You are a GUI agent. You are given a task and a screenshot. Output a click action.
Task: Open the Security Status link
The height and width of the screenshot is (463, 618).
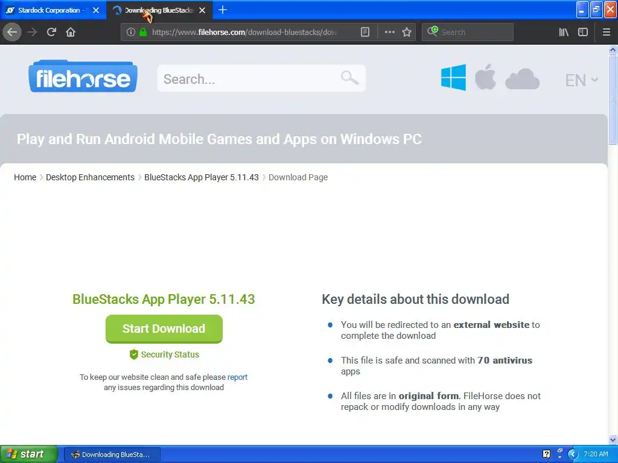[164, 354]
